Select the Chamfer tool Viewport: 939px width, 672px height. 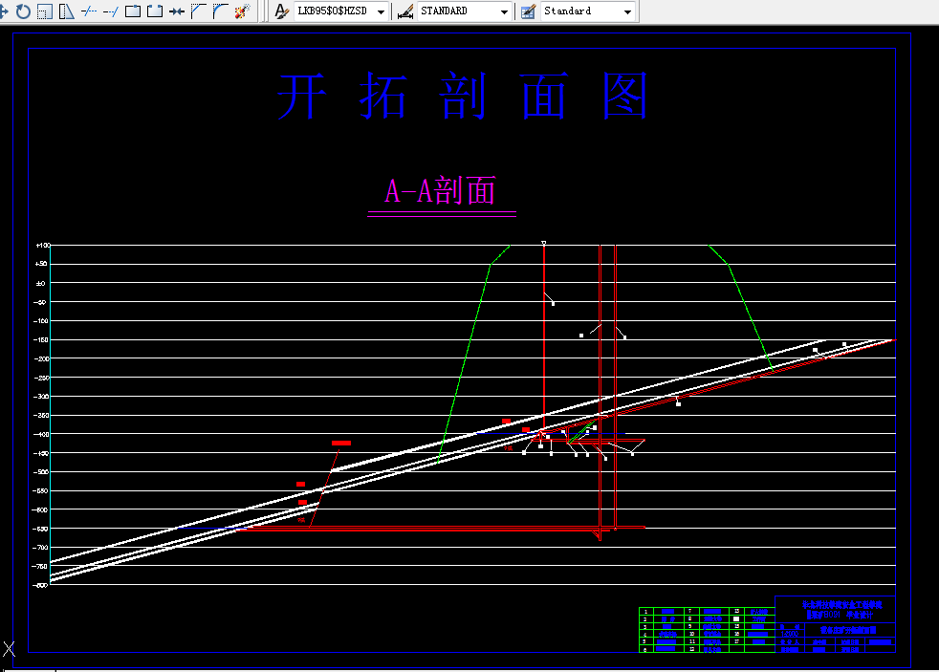pyautogui.click(x=198, y=11)
